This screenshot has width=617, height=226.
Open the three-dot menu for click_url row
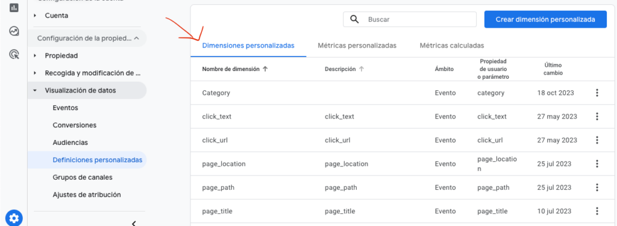click(597, 140)
